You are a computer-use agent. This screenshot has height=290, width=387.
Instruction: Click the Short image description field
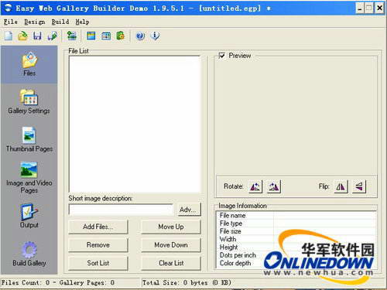coord(121,210)
